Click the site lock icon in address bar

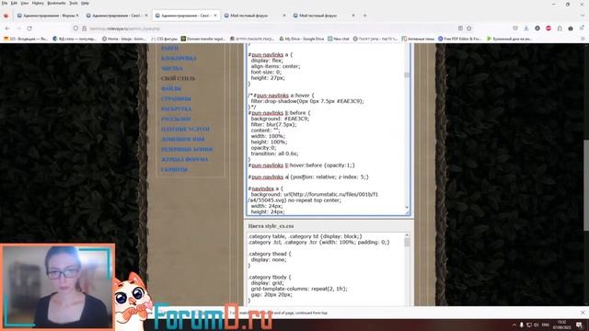point(84,29)
